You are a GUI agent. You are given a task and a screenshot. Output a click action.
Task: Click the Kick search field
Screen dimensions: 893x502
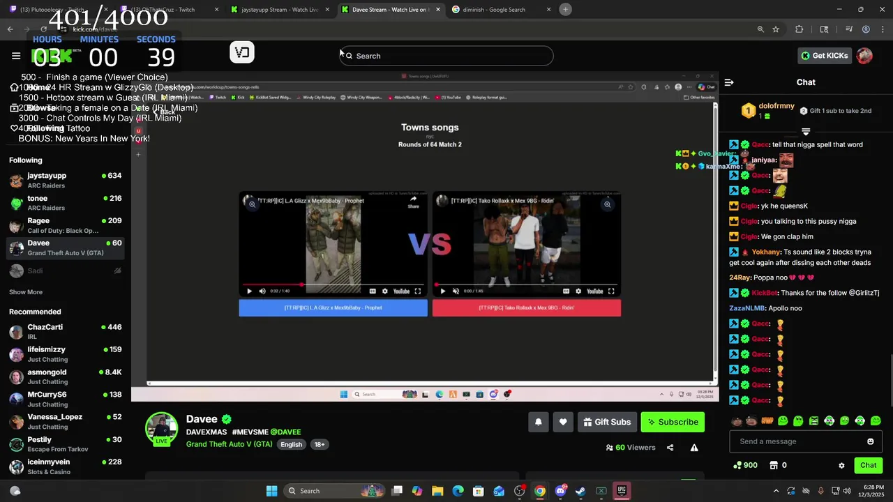[x=446, y=56]
